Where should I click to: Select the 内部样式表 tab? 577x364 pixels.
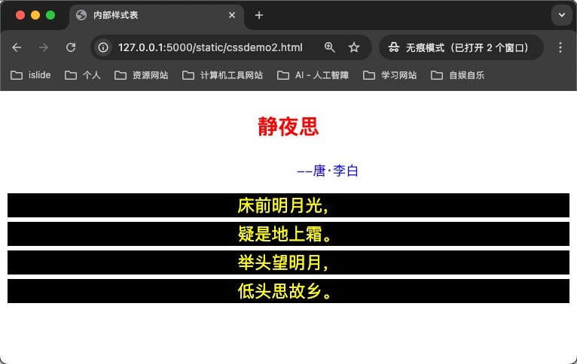(x=157, y=15)
